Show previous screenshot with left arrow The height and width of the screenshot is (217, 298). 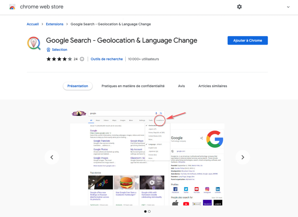52,157
